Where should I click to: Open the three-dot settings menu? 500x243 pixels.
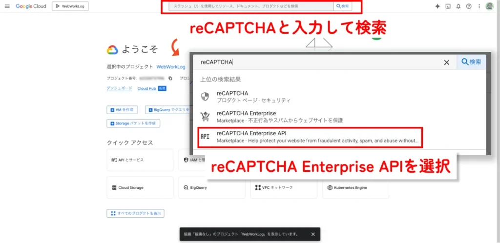click(x=479, y=6)
